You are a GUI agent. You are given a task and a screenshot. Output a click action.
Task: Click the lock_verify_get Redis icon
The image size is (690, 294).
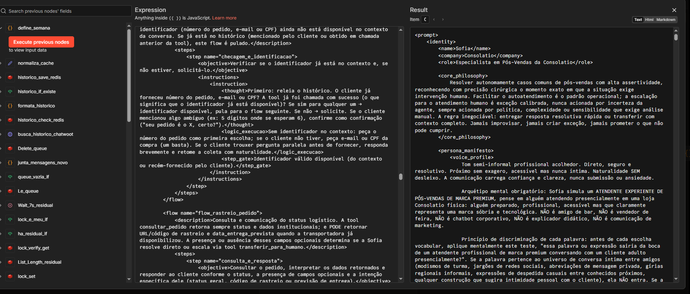pos(10,248)
